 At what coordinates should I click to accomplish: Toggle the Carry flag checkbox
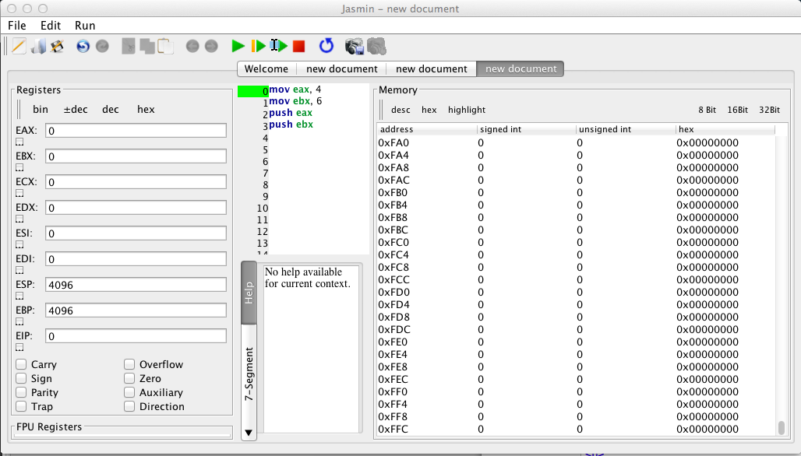pyautogui.click(x=22, y=364)
